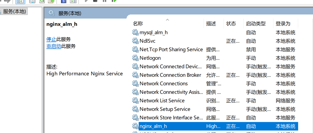Click the 停止 link to stop service
313x133 pixels.
pyautogui.click(x=51, y=39)
